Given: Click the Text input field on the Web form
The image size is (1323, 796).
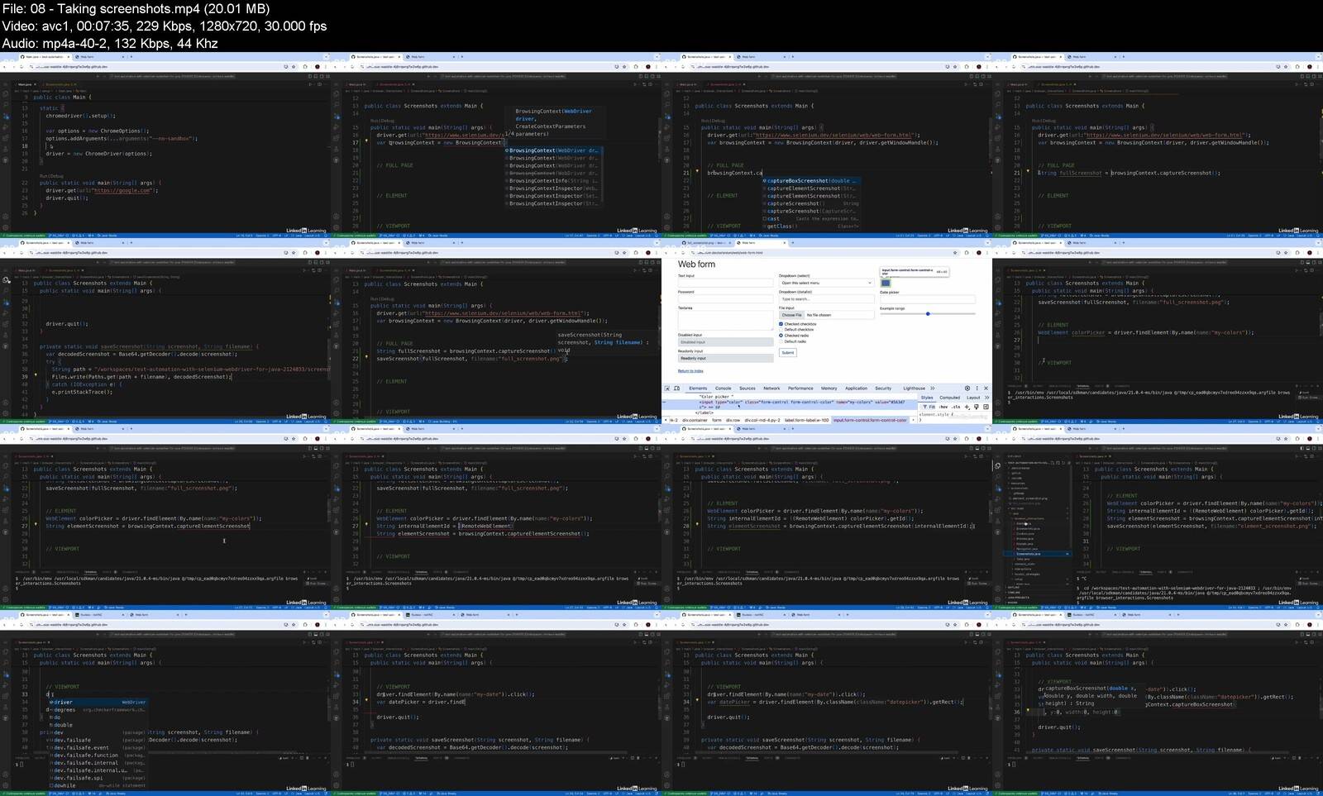Looking at the screenshot, I should tap(726, 283).
